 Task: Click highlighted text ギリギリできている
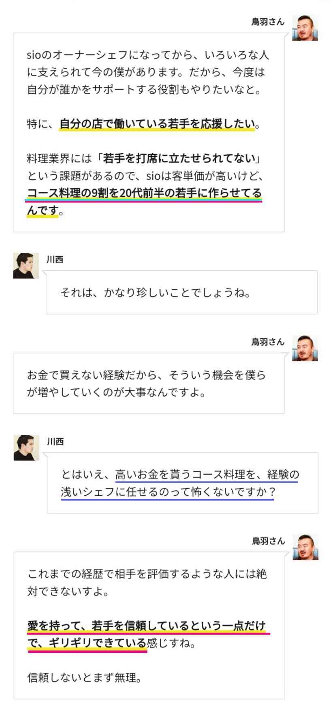tap(97, 643)
